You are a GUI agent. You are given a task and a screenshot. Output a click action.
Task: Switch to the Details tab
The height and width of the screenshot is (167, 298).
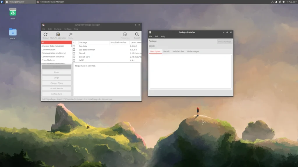click(x=166, y=51)
